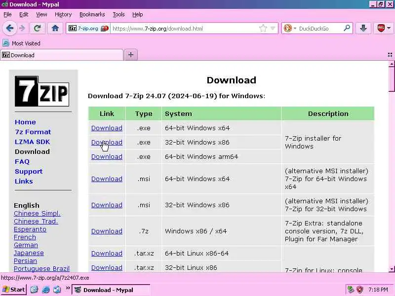This screenshot has width=395, height=296.
Task: Download the 32-bit Linux x86 .tar.xz
Action: pyautogui.click(x=107, y=267)
